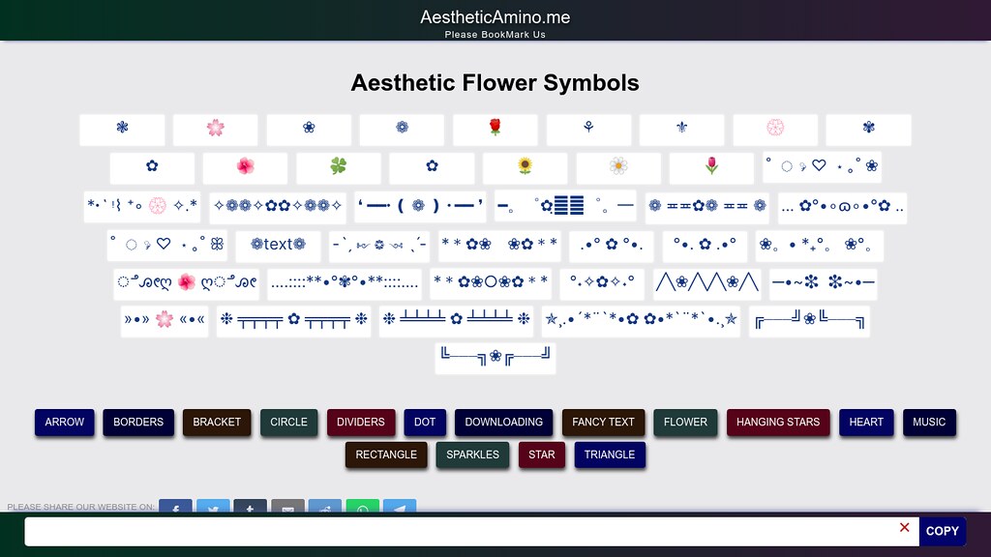Share the website on Twitter
The width and height of the screenshot is (991, 557).
[x=213, y=509]
